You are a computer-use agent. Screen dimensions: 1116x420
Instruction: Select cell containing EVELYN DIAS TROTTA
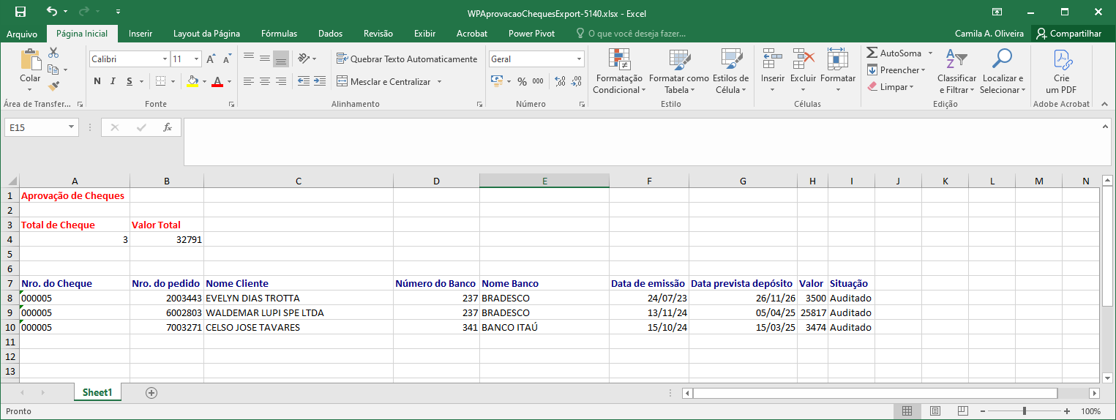pos(299,299)
